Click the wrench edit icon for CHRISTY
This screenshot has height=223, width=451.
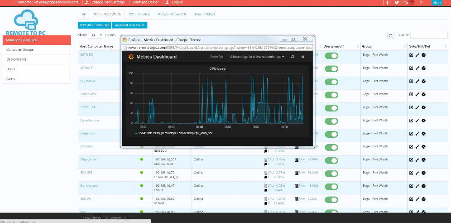pos(417,68)
